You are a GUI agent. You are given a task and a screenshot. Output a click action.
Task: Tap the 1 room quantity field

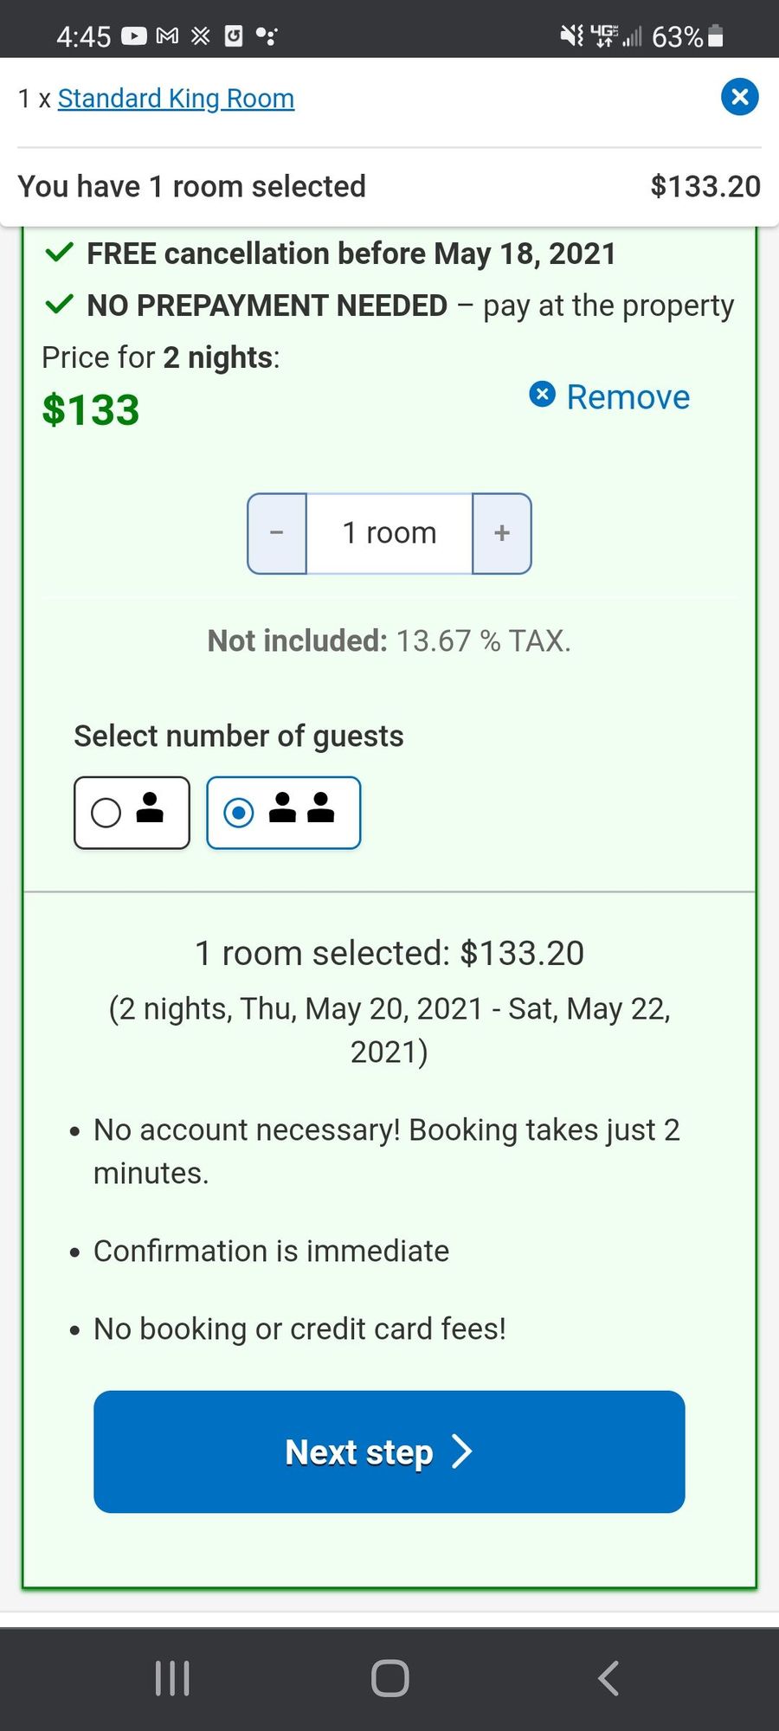pos(389,533)
